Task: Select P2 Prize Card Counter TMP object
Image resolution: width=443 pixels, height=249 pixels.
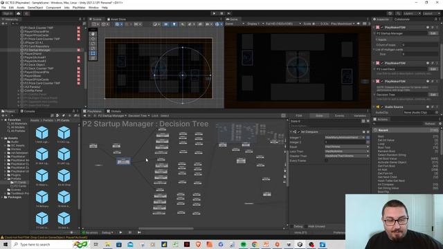Action: click(x=42, y=83)
